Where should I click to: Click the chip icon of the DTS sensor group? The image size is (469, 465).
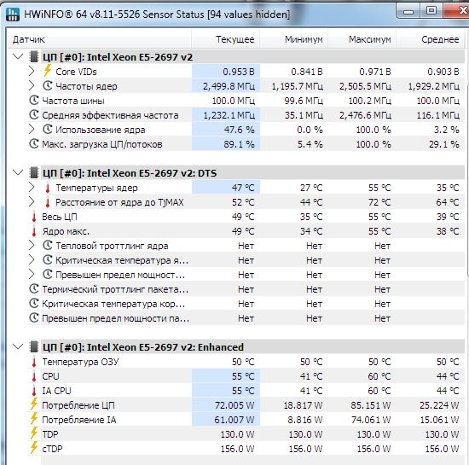point(34,172)
